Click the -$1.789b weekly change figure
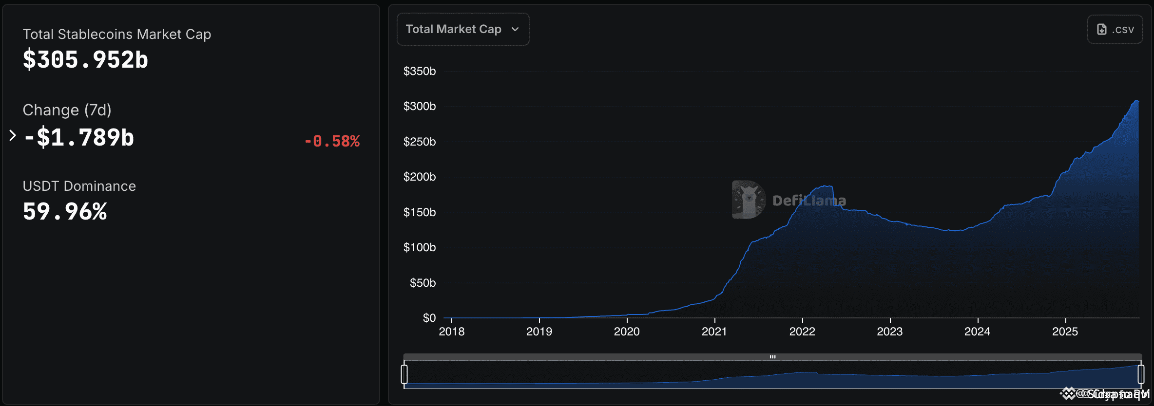Image resolution: width=1154 pixels, height=406 pixels. (79, 137)
